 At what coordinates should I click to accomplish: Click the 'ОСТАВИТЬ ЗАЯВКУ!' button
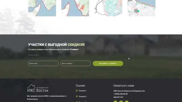[x=108, y=63]
